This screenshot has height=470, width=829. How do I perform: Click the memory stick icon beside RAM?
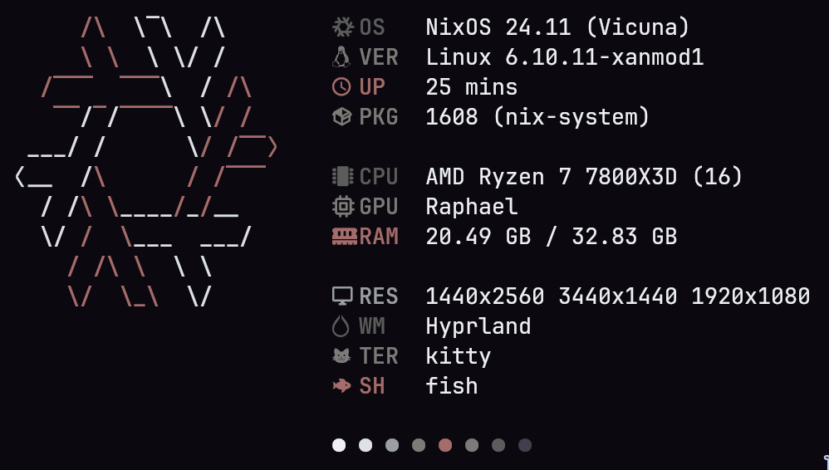click(x=345, y=237)
